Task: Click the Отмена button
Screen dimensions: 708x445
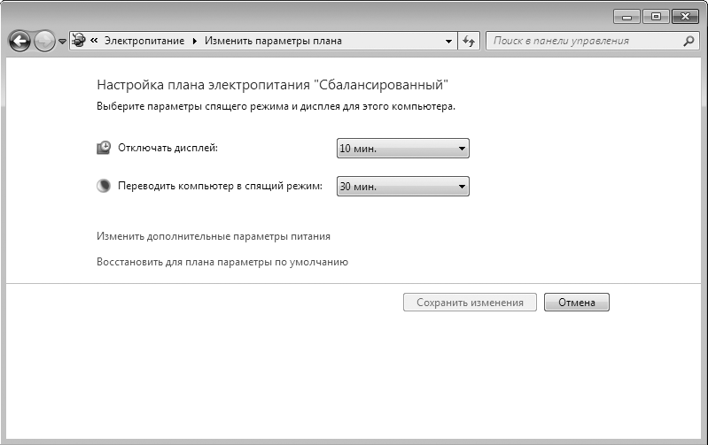Action: [x=577, y=302]
